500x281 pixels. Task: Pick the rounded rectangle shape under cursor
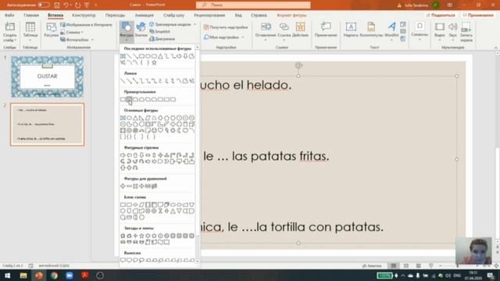pyautogui.click(x=129, y=99)
